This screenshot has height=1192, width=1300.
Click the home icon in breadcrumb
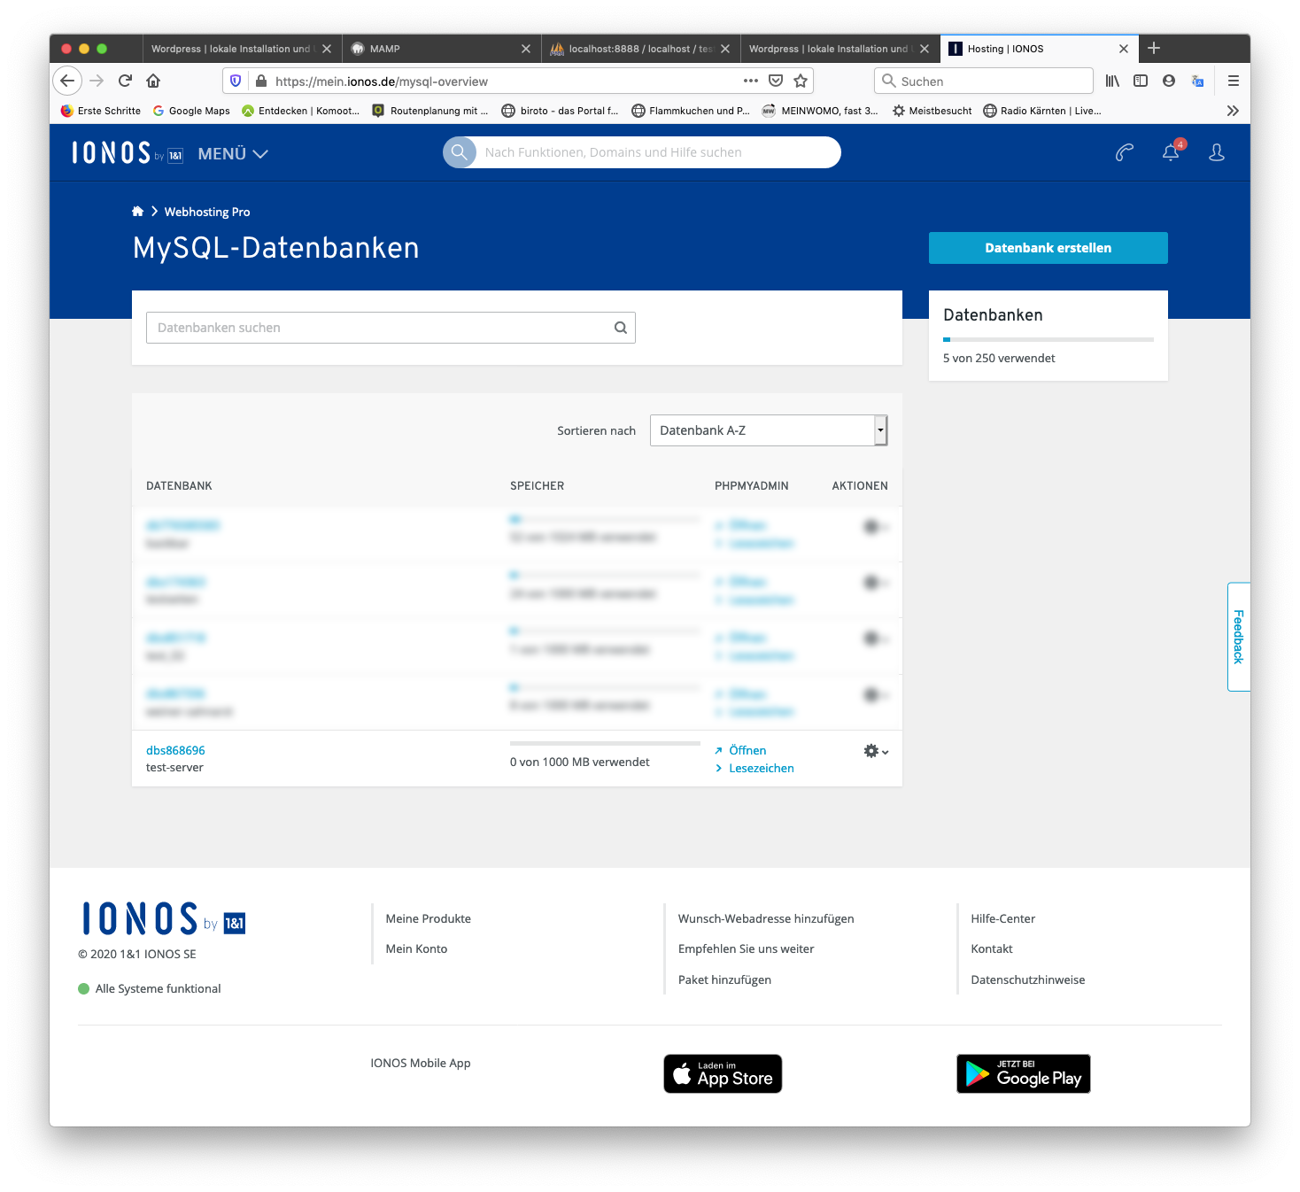[x=137, y=212]
